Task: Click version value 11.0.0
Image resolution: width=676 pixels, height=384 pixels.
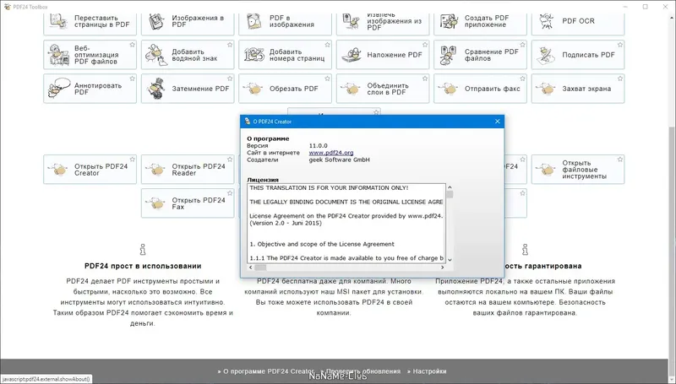Action: coord(319,146)
